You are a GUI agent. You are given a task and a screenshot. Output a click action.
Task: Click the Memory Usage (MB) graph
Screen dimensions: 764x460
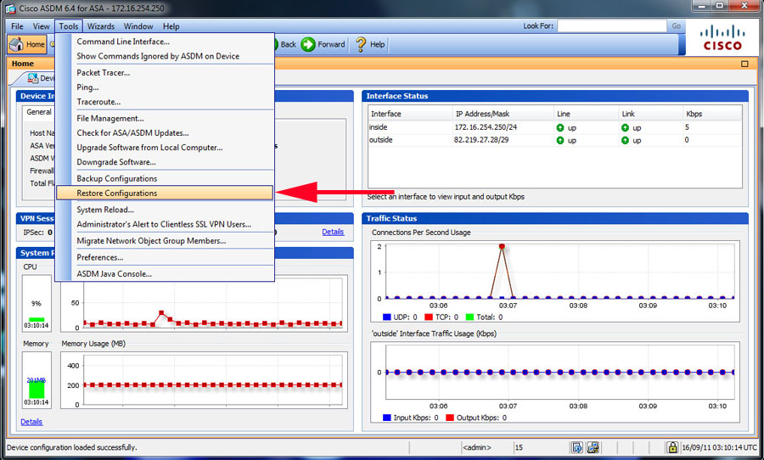(x=204, y=380)
